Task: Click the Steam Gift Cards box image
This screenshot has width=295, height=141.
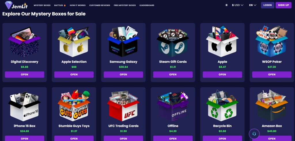Action: 173,42
